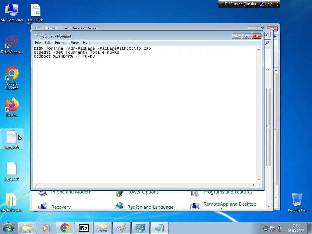Open Notepad Help menu
The width and height of the screenshot is (312, 234).
(x=87, y=43)
